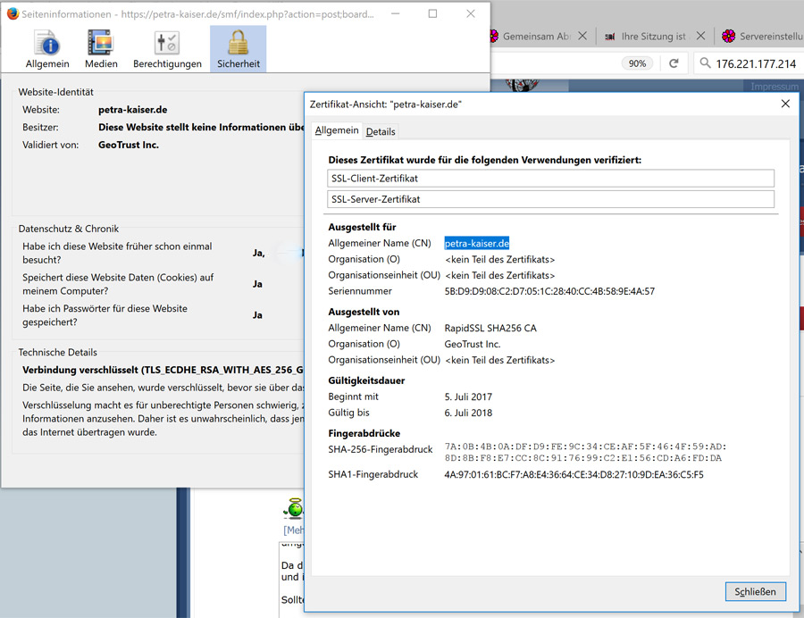This screenshot has height=618, width=804.
Task: Select the Sicherheit lock icon
Action: click(x=238, y=42)
